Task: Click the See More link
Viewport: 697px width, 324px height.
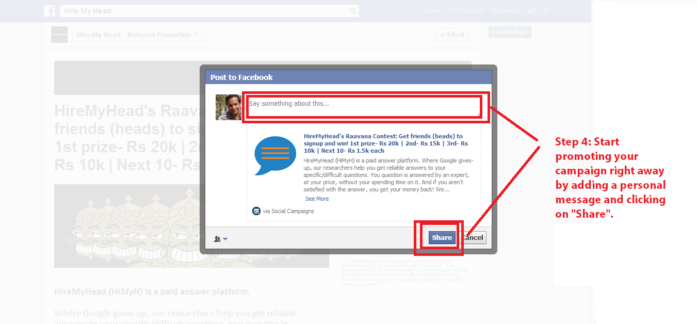Action: point(317,199)
